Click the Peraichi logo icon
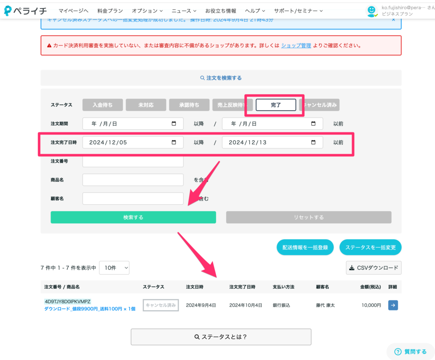Image resolution: width=435 pixels, height=360 pixels. (x=8, y=11)
